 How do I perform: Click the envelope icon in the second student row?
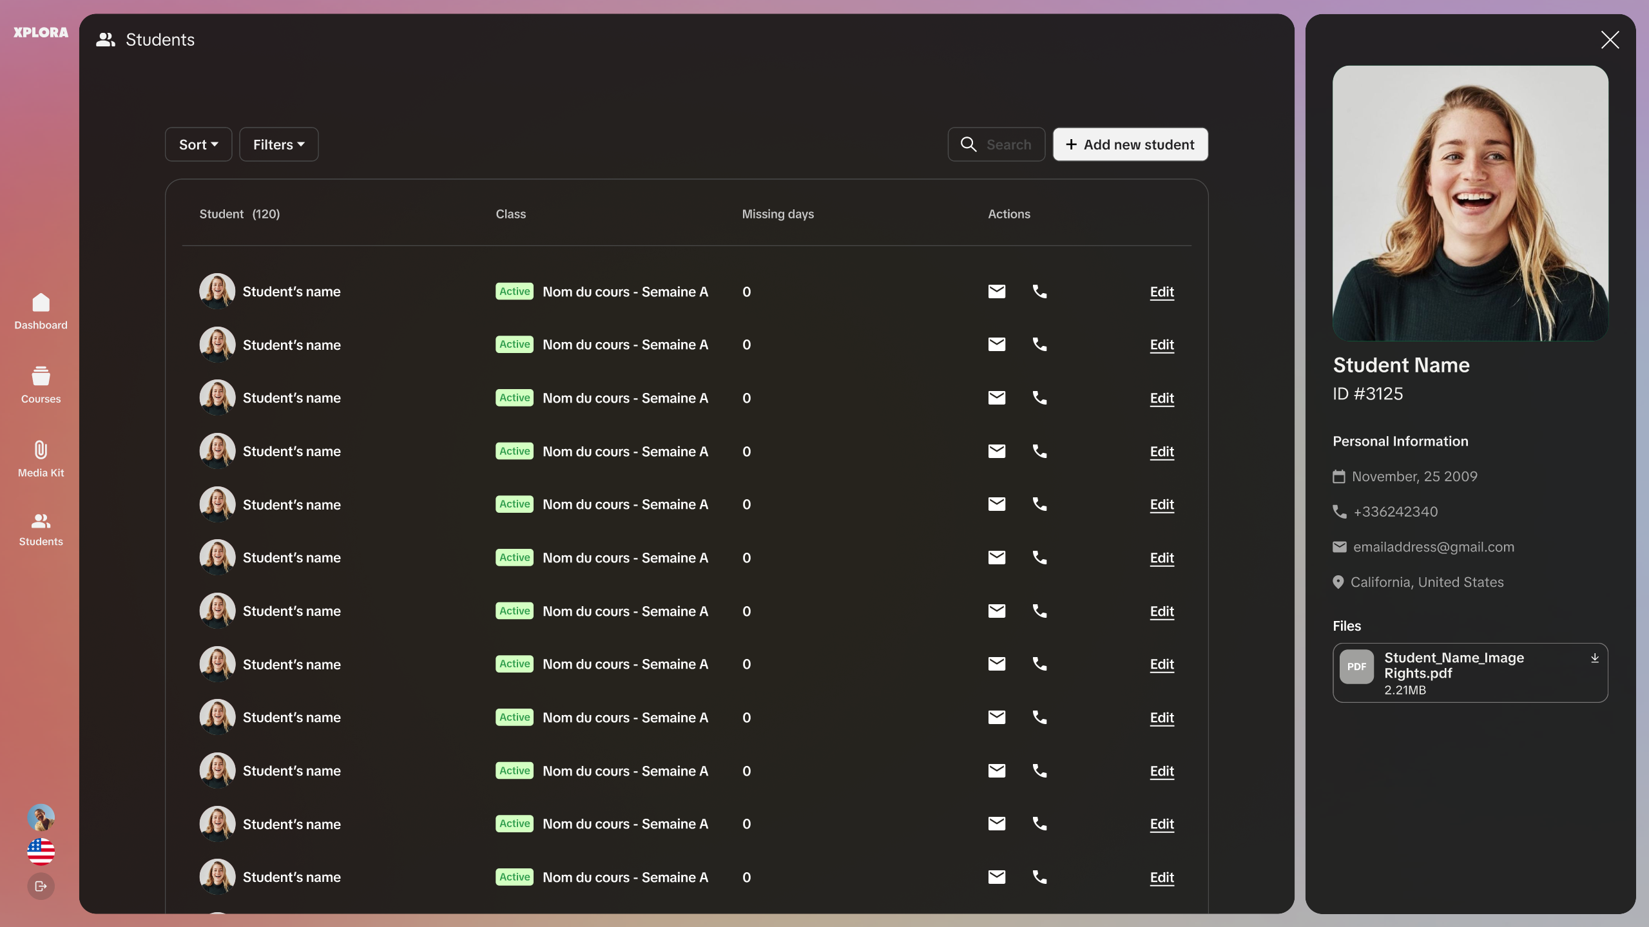click(997, 345)
